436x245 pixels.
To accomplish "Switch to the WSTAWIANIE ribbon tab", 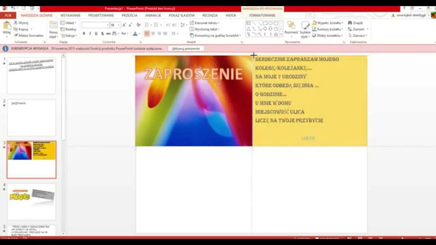I will click(71, 15).
